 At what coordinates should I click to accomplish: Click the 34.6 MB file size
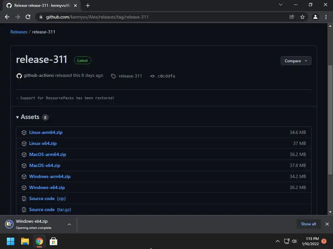tap(298, 132)
